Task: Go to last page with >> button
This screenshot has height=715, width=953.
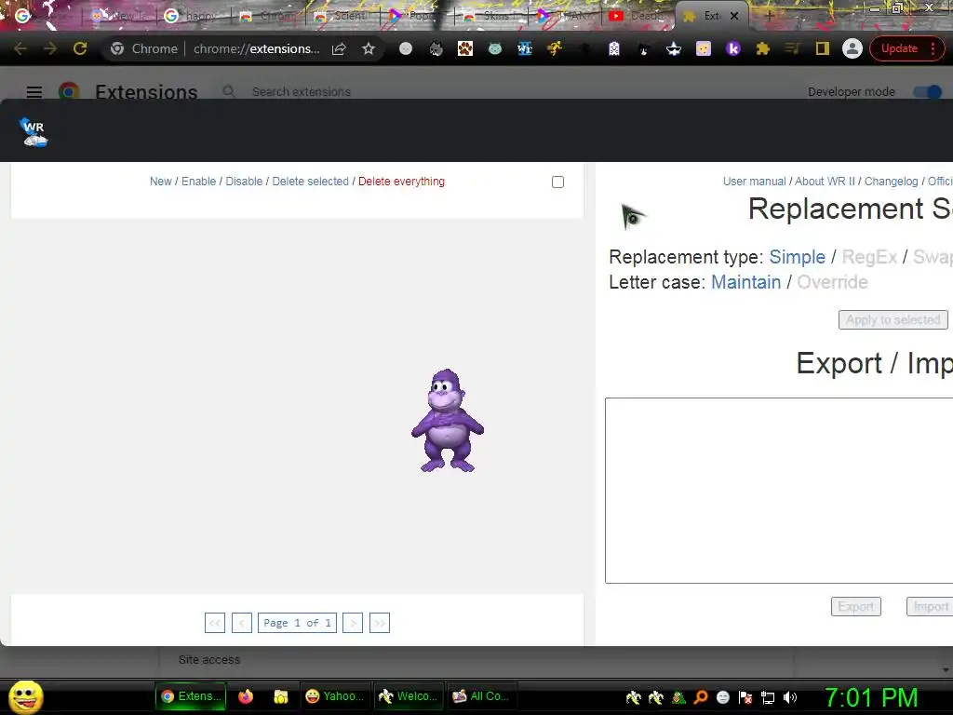Action: coord(380,623)
